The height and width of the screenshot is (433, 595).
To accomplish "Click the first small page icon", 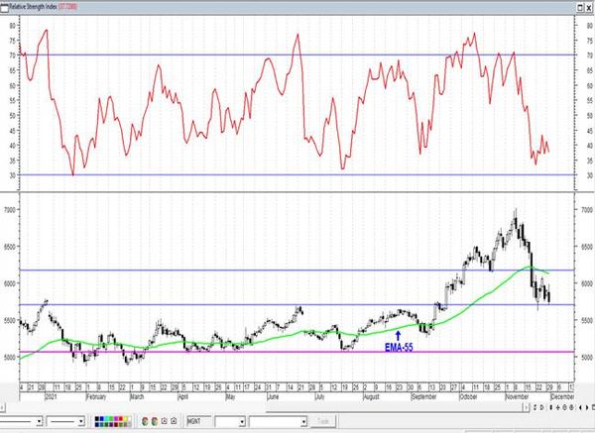I will 165,421.
